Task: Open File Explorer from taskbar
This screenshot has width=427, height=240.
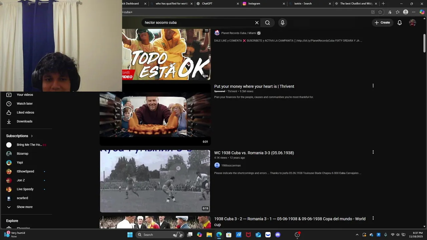Action: [209, 235]
